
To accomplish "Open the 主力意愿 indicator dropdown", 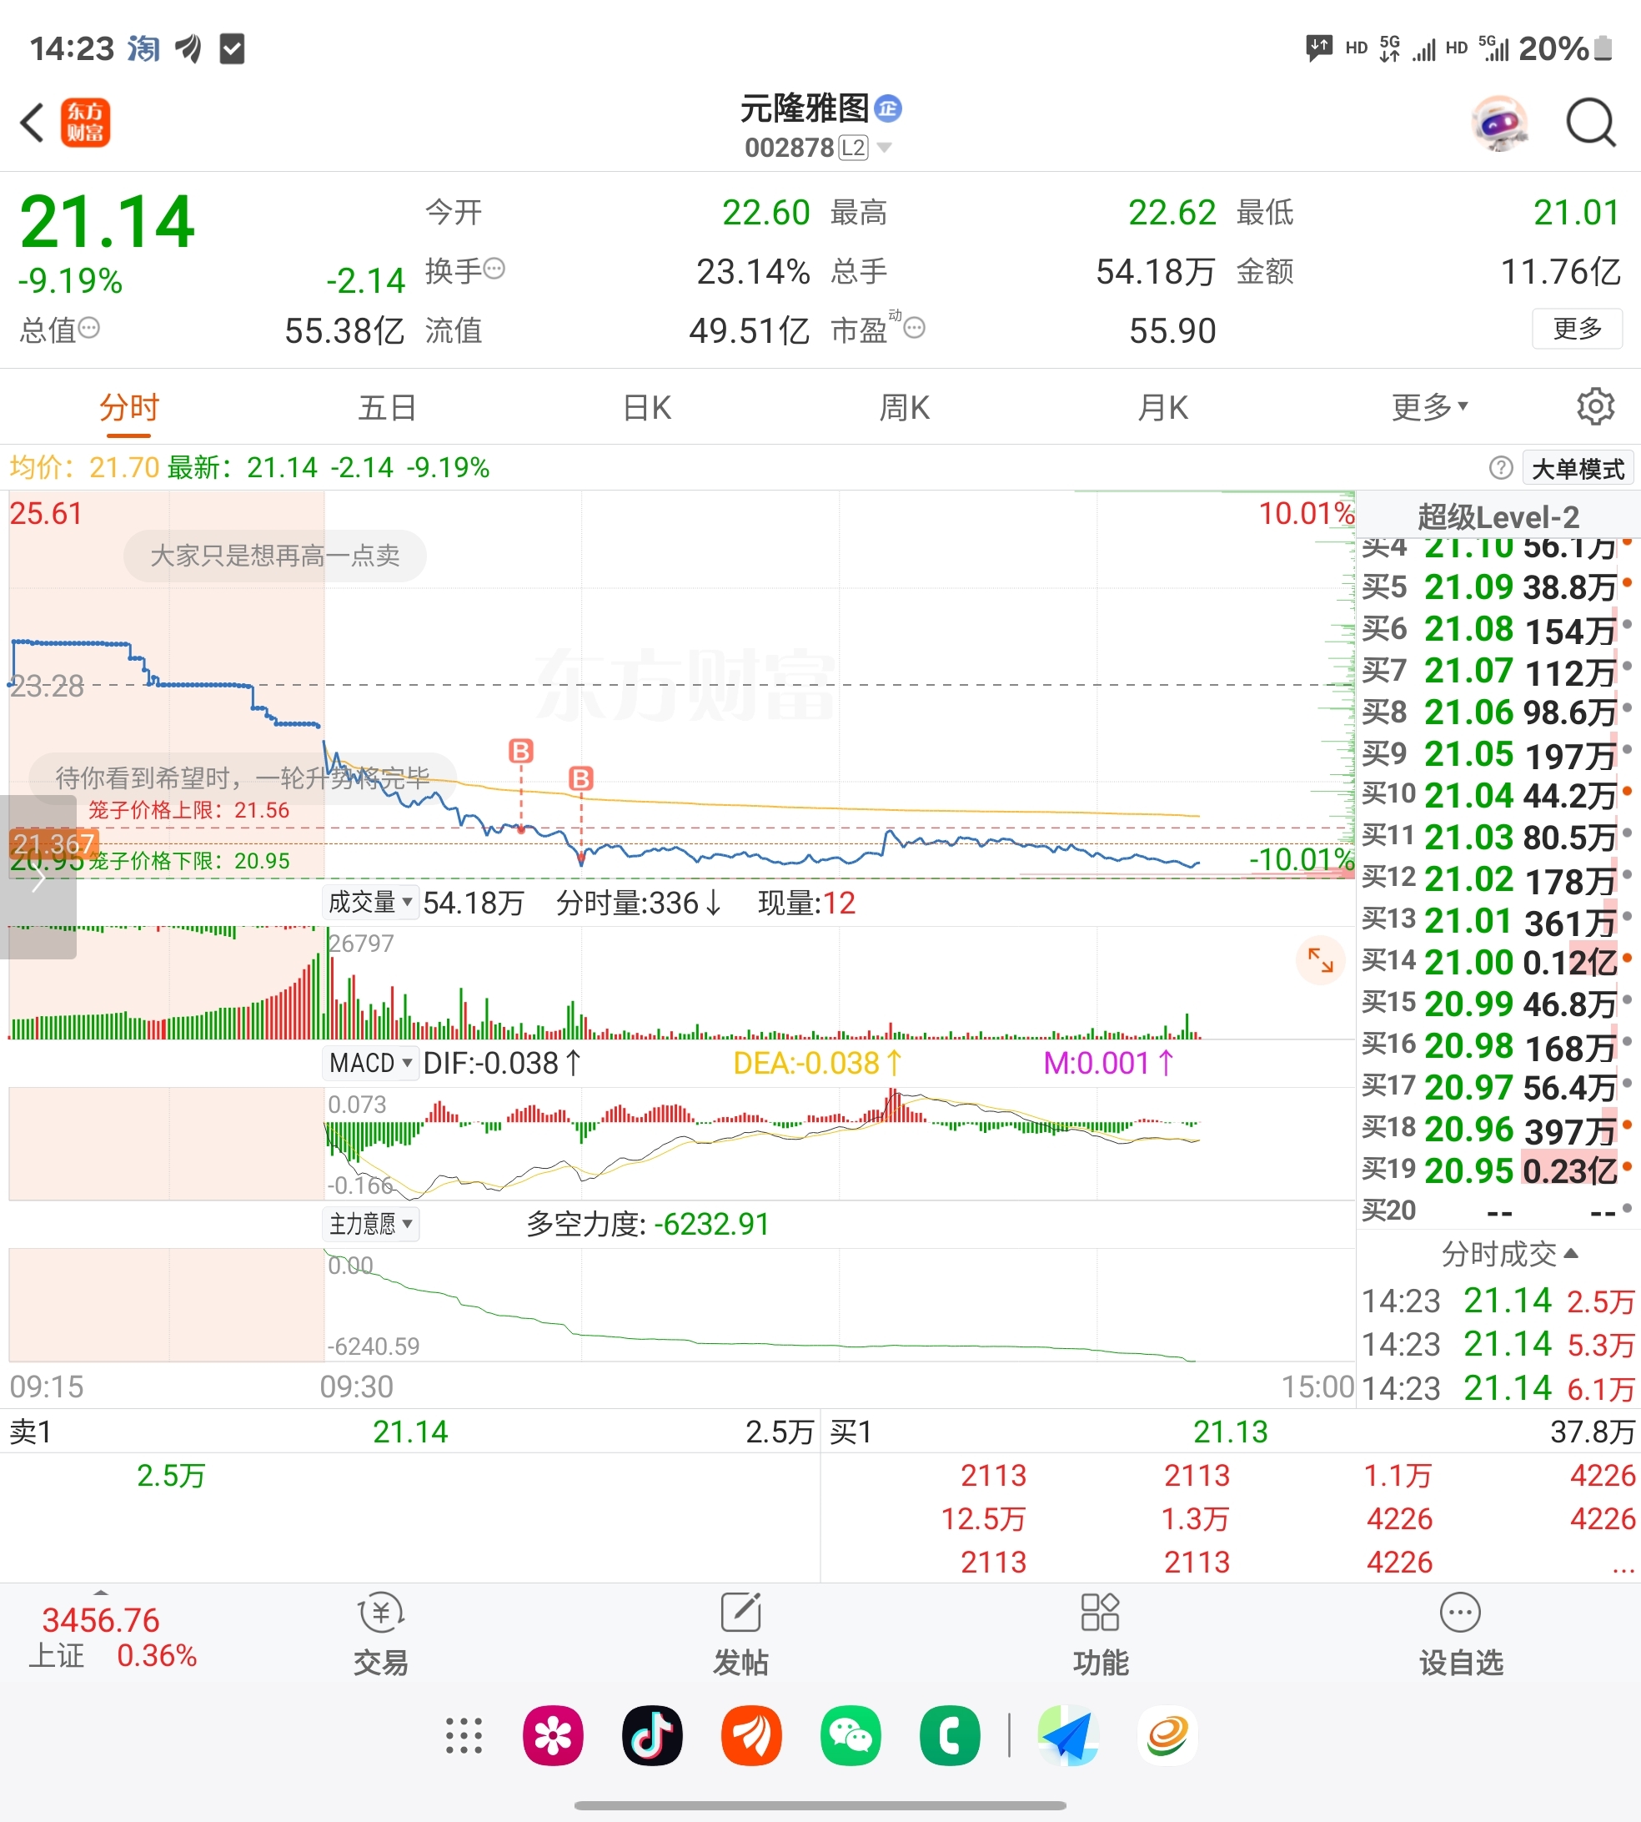I will tap(369, 1224).
